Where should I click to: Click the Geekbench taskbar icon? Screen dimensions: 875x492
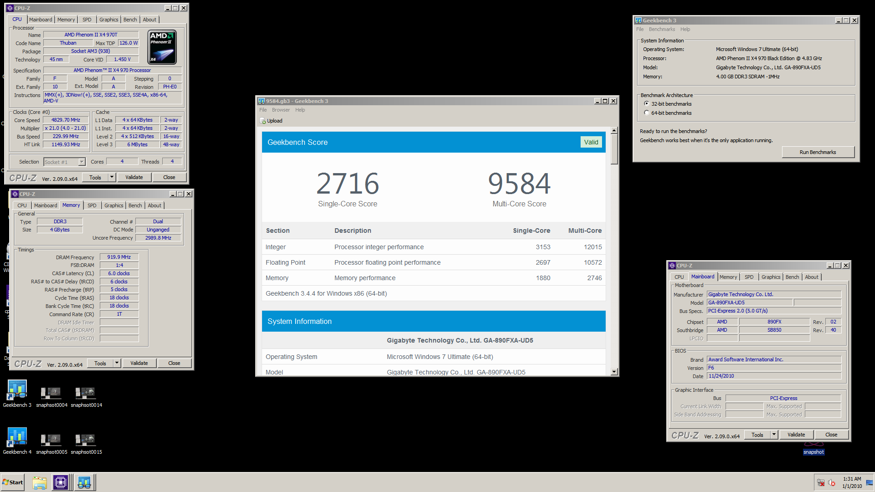click(84, 482)
